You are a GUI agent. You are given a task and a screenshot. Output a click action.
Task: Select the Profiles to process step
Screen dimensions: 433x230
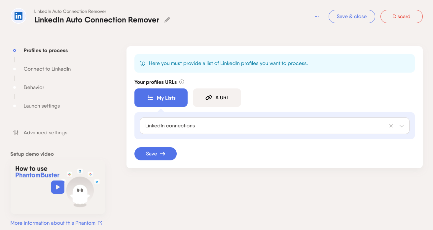pyautogui.click(x=46, y=50)
